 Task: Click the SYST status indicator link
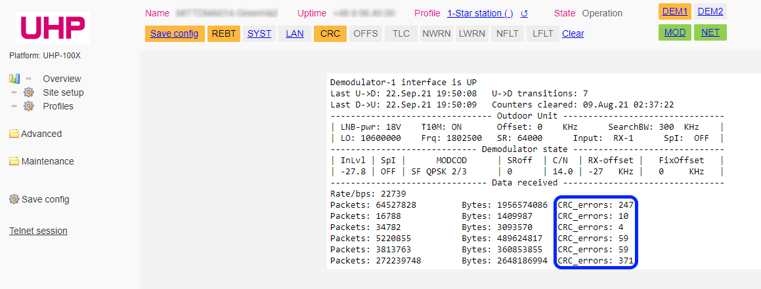click(259, 33)
